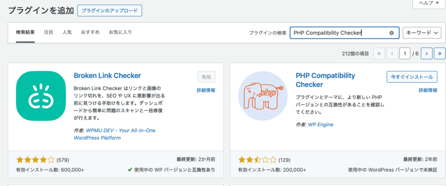Click the Broken Link Checker star rating
Image resolution: width=446 pixels, height=186 pixels.
(x=35, y=160)
